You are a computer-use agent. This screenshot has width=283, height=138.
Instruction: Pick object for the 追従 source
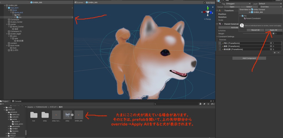coord(271,46)
